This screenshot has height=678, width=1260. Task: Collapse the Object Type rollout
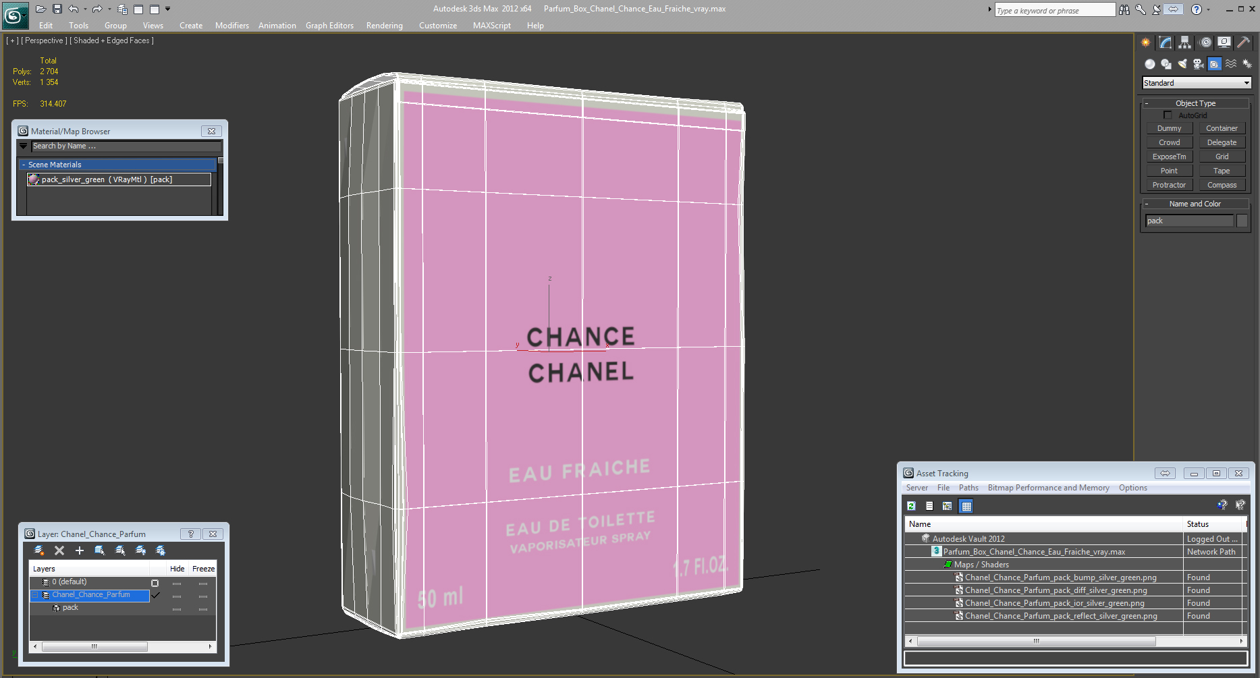(1195, 103)
